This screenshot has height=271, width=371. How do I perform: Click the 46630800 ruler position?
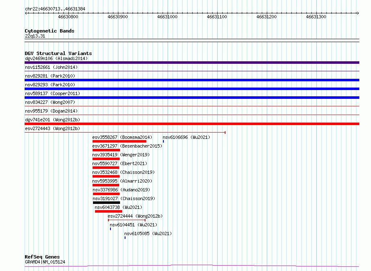coord(68,17)
